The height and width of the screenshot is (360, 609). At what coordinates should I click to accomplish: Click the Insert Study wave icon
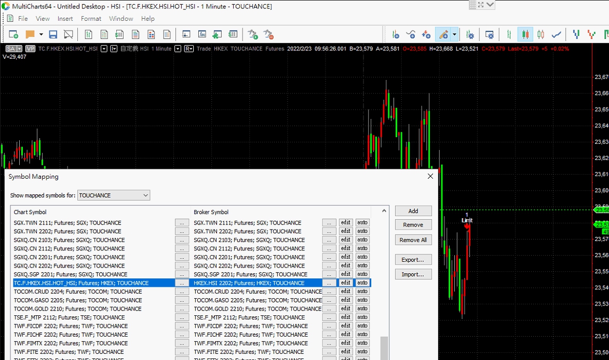coord(411,35)
